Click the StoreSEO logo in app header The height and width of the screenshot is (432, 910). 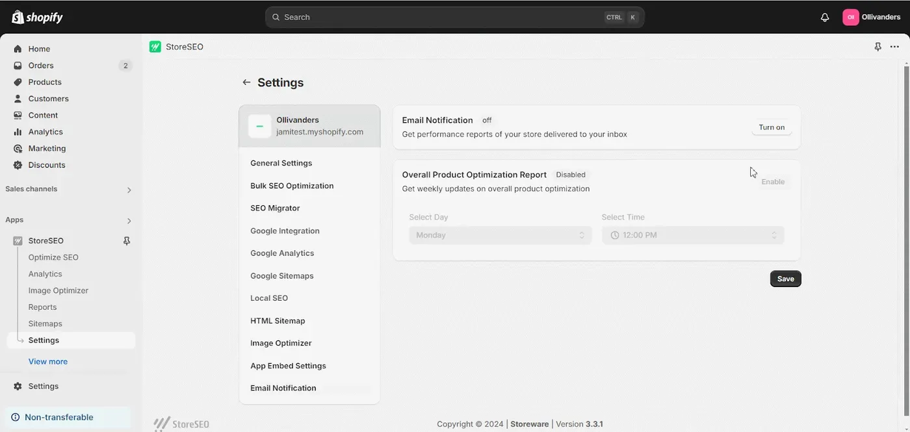click(155, 47)
